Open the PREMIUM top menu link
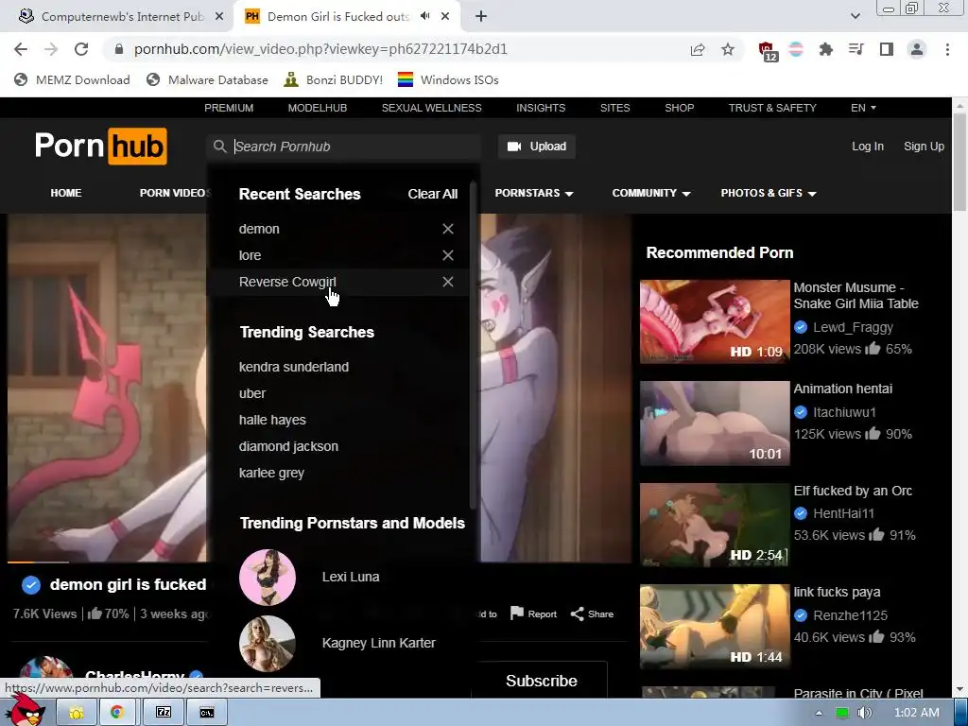 (x=229, y=108)
